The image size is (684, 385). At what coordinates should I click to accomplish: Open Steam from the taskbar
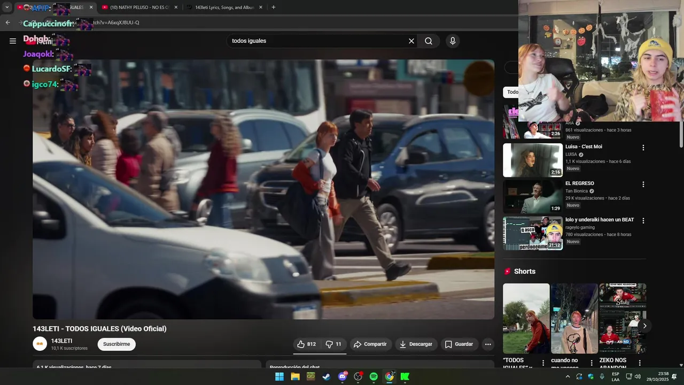(x=326, y=376)
